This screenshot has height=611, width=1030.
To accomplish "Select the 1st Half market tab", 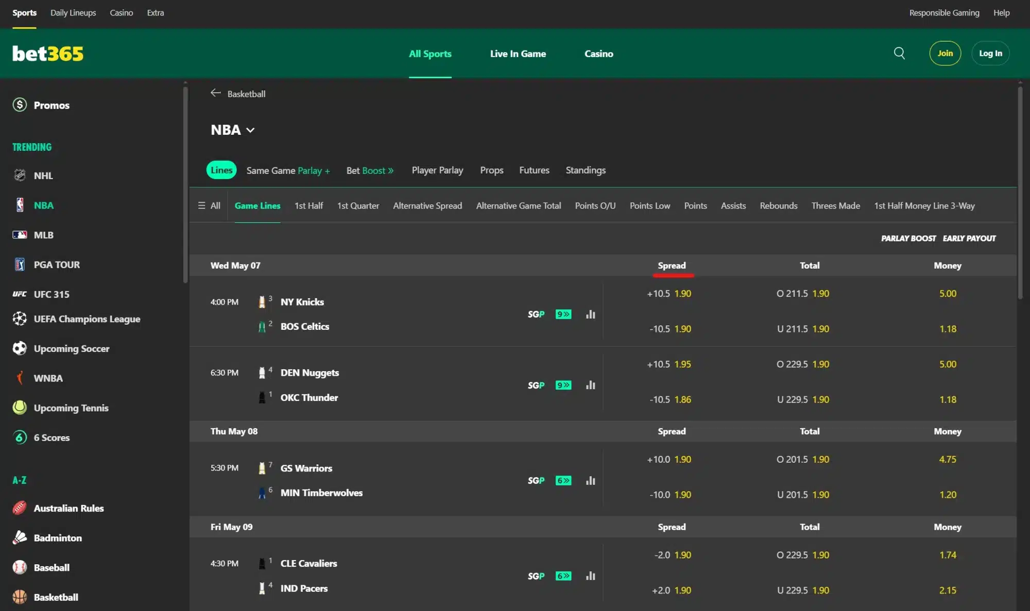I will [x=308, y=205].
